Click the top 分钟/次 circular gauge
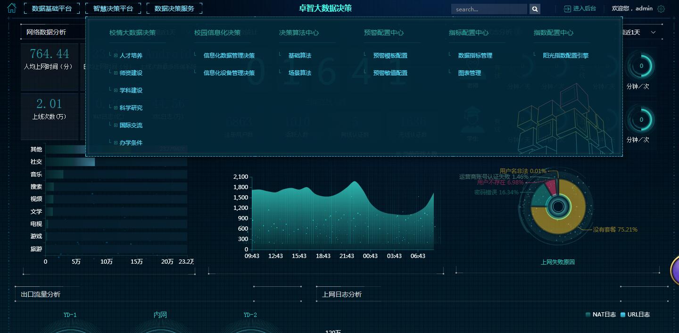This screenshot has width=679, height=333. [641, 67]
